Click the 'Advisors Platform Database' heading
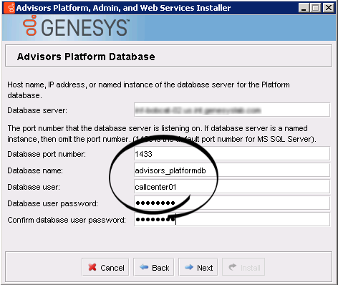 click(86, 57)
